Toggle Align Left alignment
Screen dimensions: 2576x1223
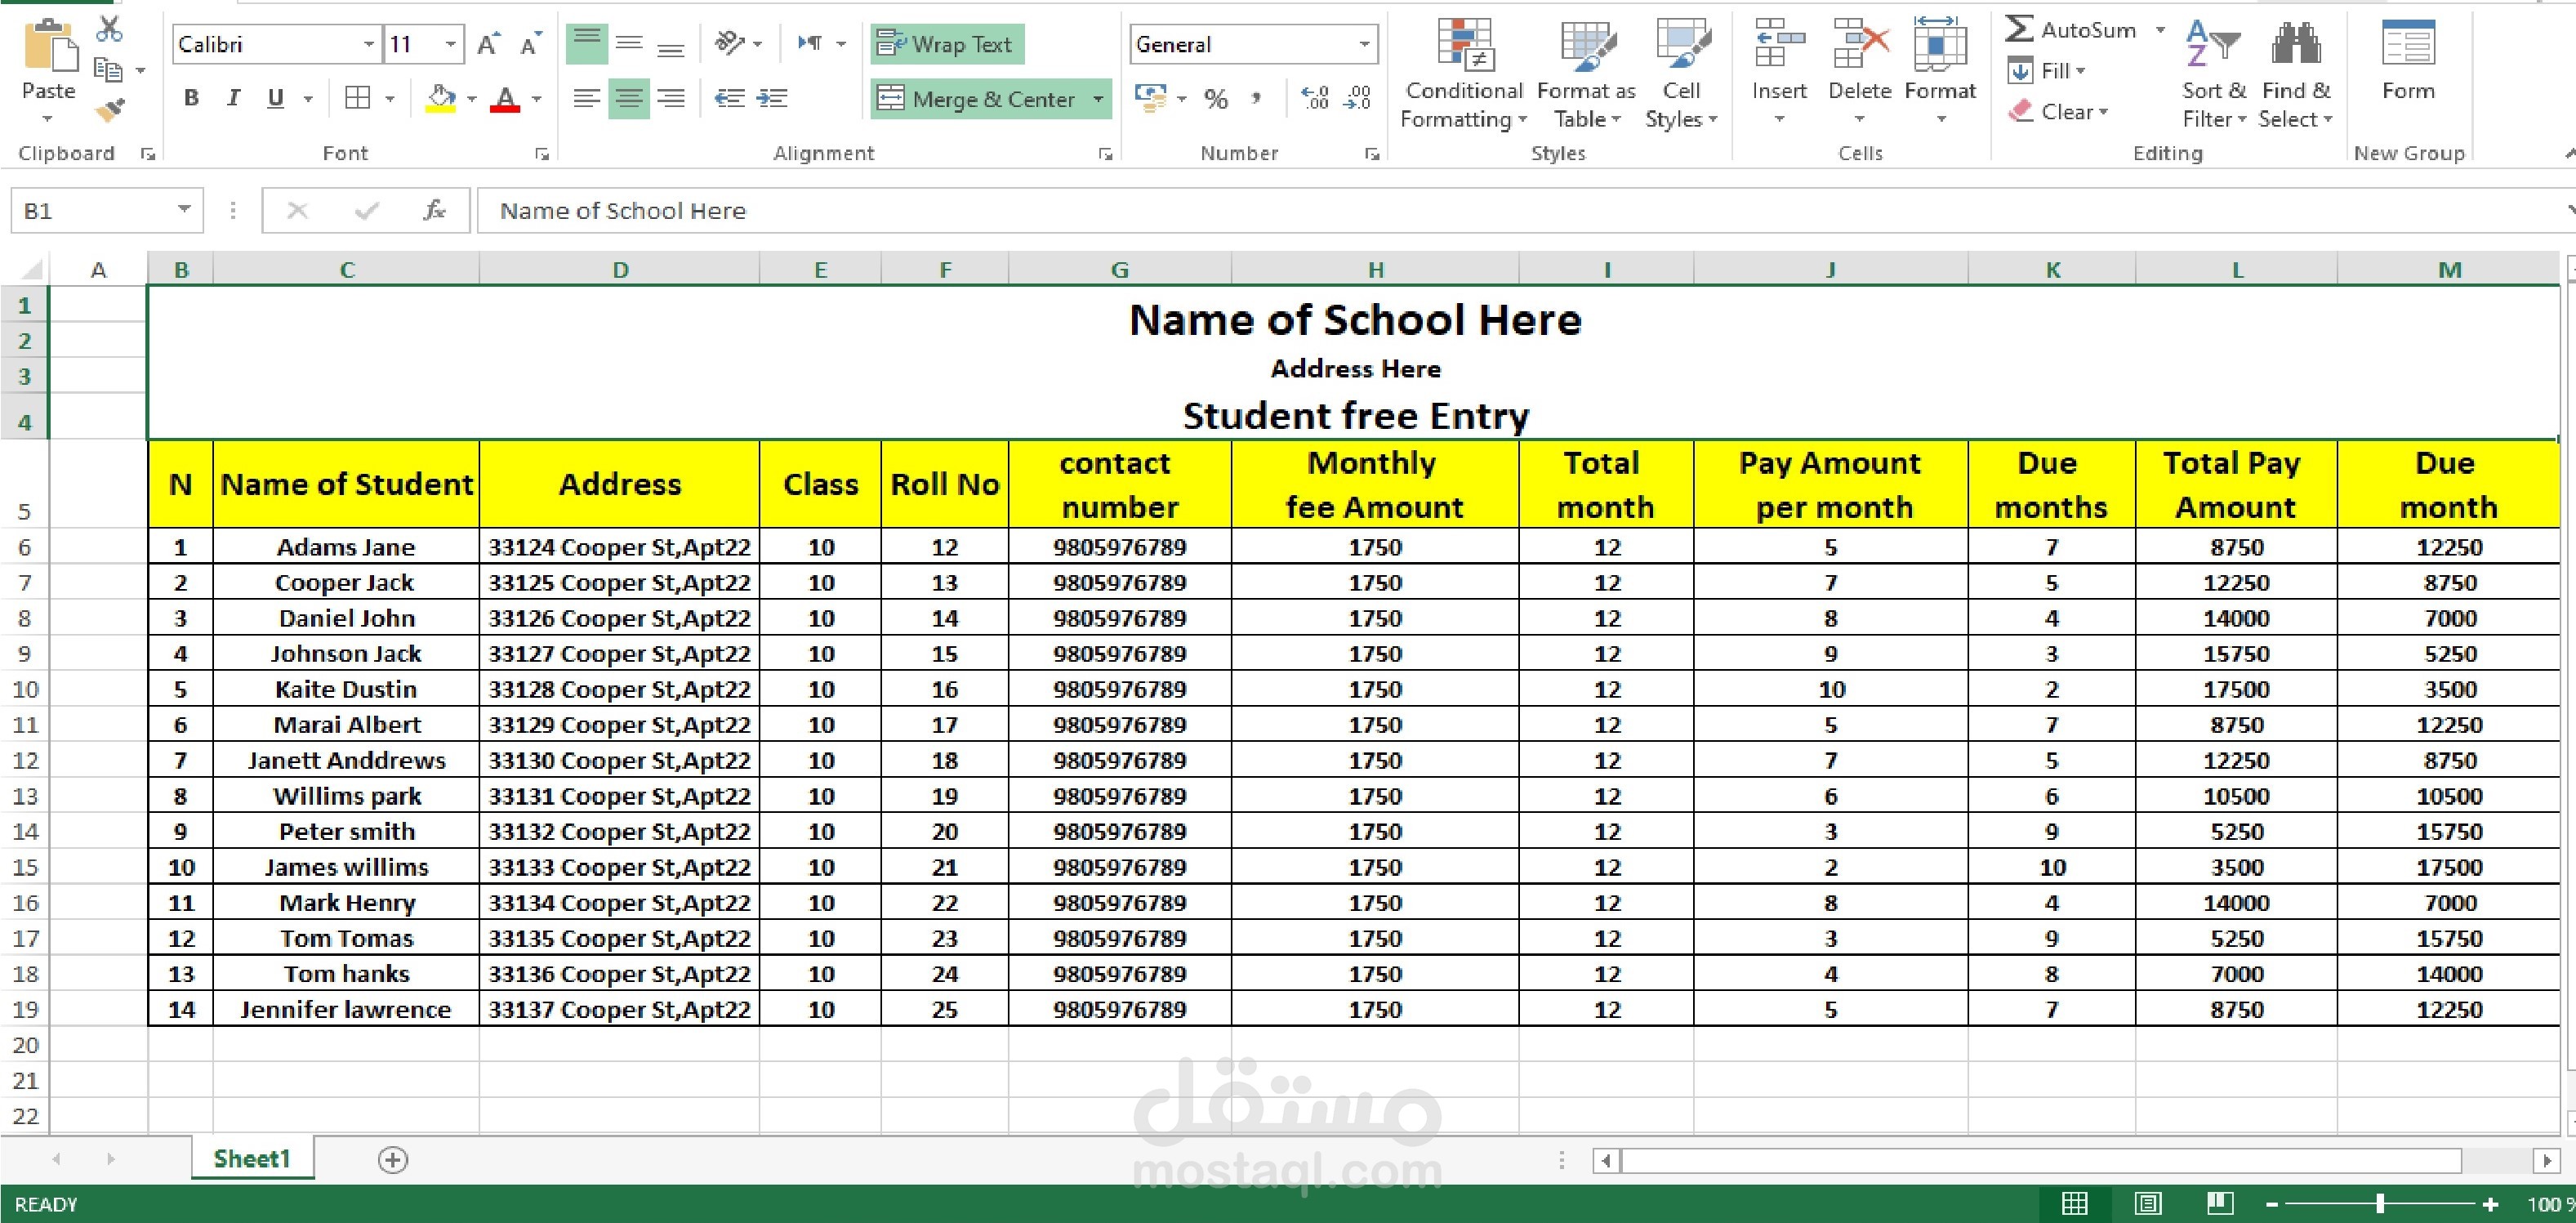(586, 98)
